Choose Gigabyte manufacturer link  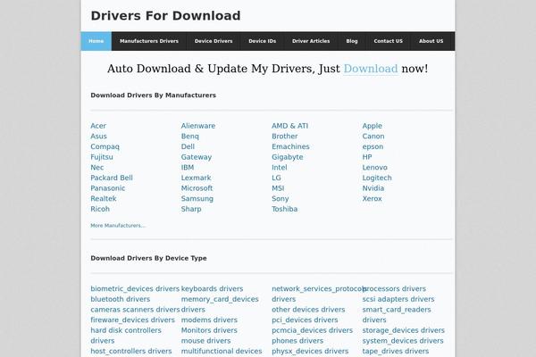(288, 157)
